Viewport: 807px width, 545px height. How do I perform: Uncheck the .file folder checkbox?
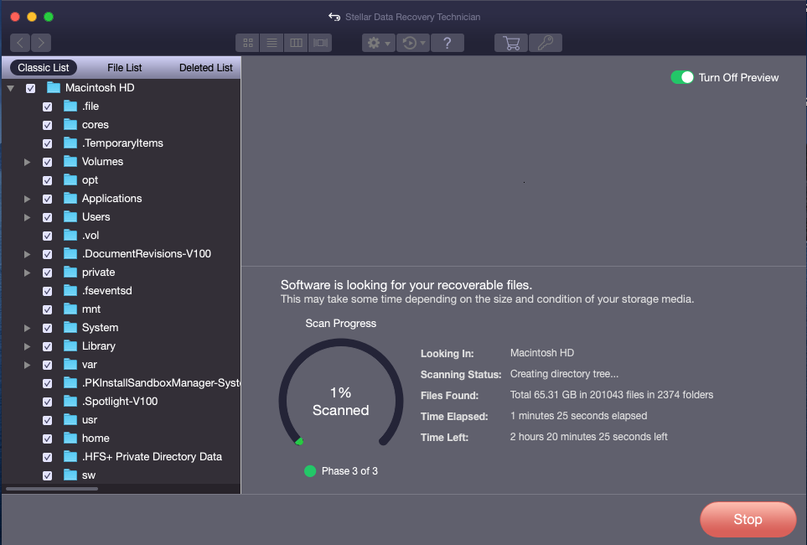point(48,106)
